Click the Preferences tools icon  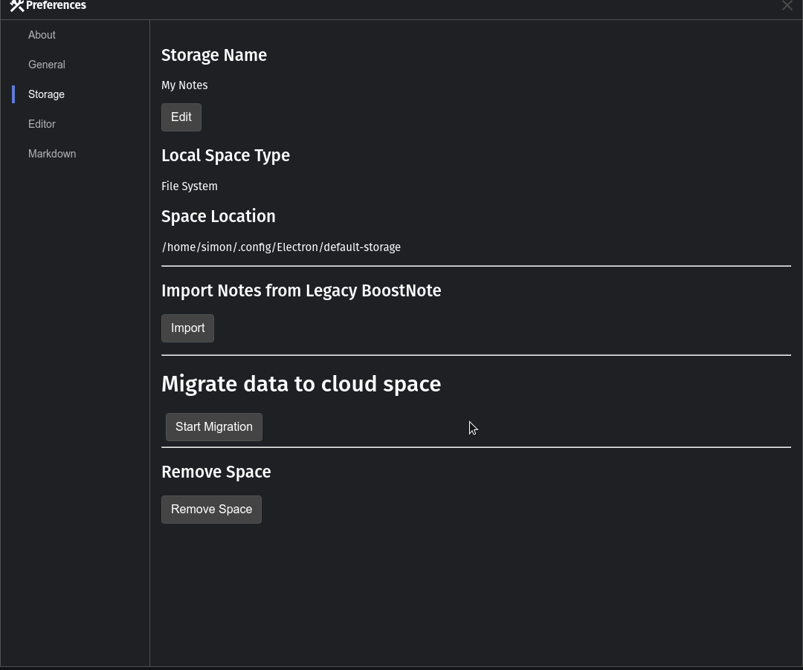point(17,6)
